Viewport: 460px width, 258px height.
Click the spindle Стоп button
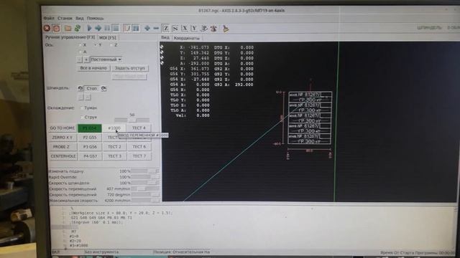coord(92,88)
